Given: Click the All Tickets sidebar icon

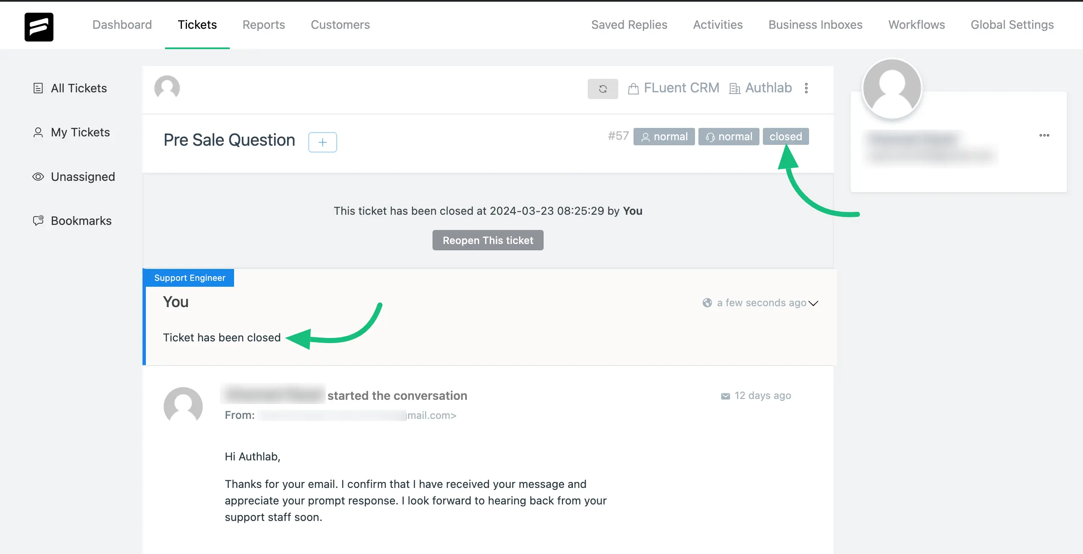Looking at the screenshot, I should (39, 89).
